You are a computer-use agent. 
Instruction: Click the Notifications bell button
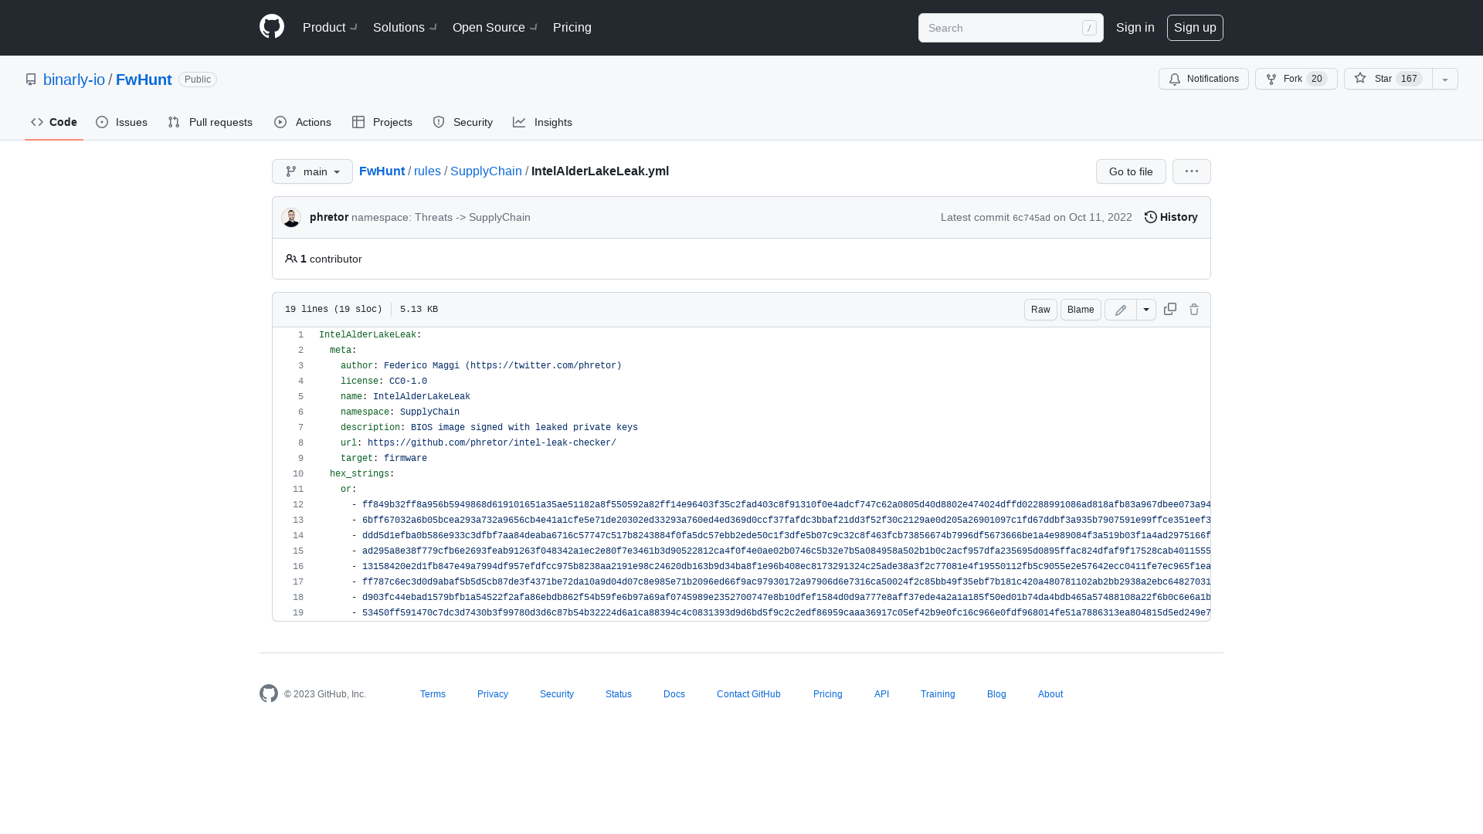click(1203, 79)
